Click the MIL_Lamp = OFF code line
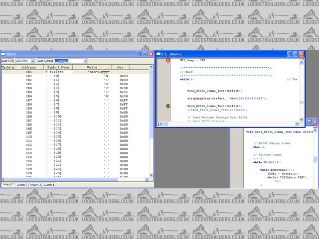The image size is (319, 239). [x=193, y=60]
